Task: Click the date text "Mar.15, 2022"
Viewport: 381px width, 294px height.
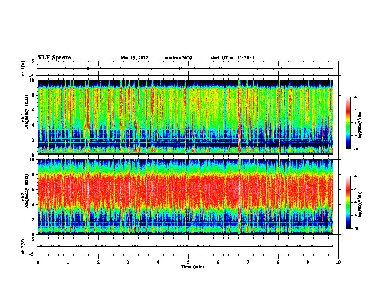Action: coord(134,58)
